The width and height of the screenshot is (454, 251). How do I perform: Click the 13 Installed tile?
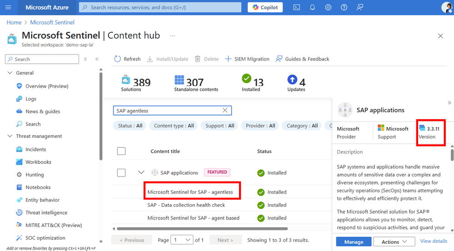pos(252,84)
